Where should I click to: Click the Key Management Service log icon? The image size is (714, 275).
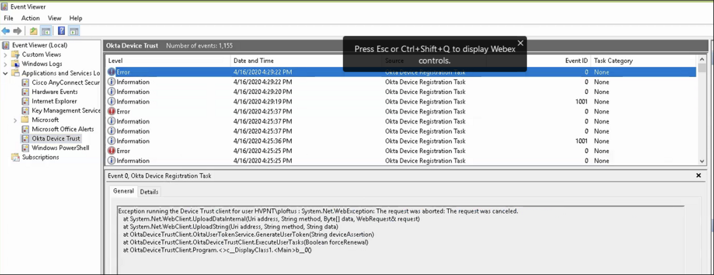tap(25, 111)
